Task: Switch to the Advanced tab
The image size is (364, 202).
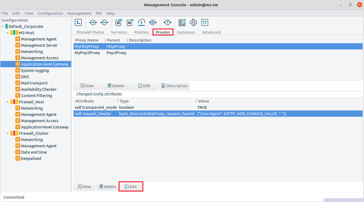Action: point(211,32)
